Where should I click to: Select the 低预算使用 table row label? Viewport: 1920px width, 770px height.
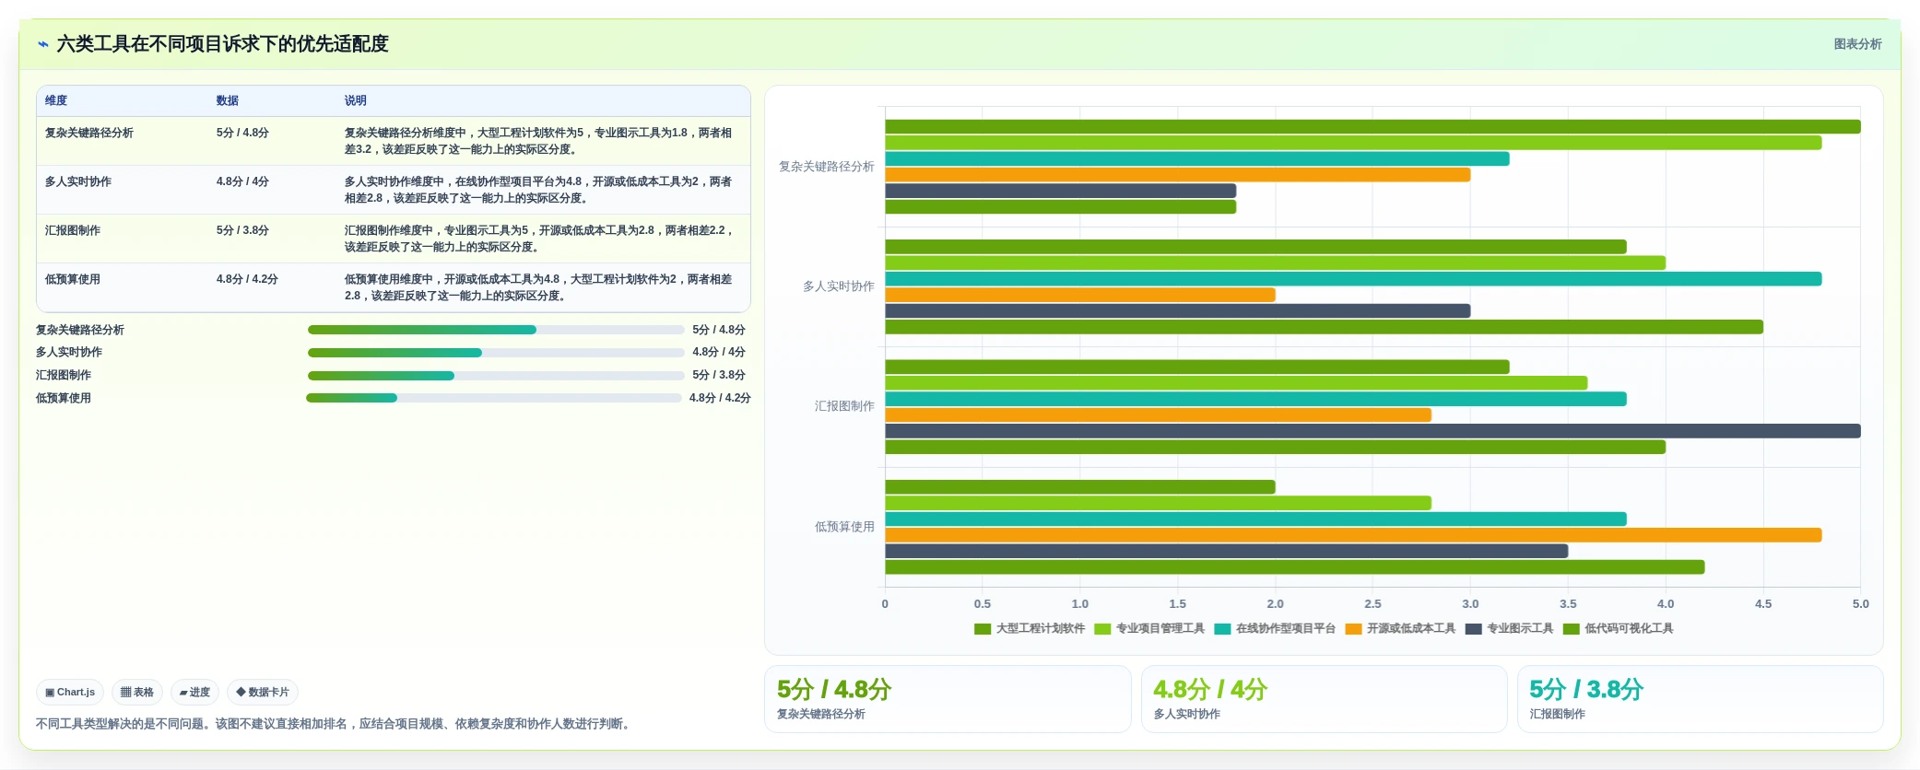(x=73, y=279)
